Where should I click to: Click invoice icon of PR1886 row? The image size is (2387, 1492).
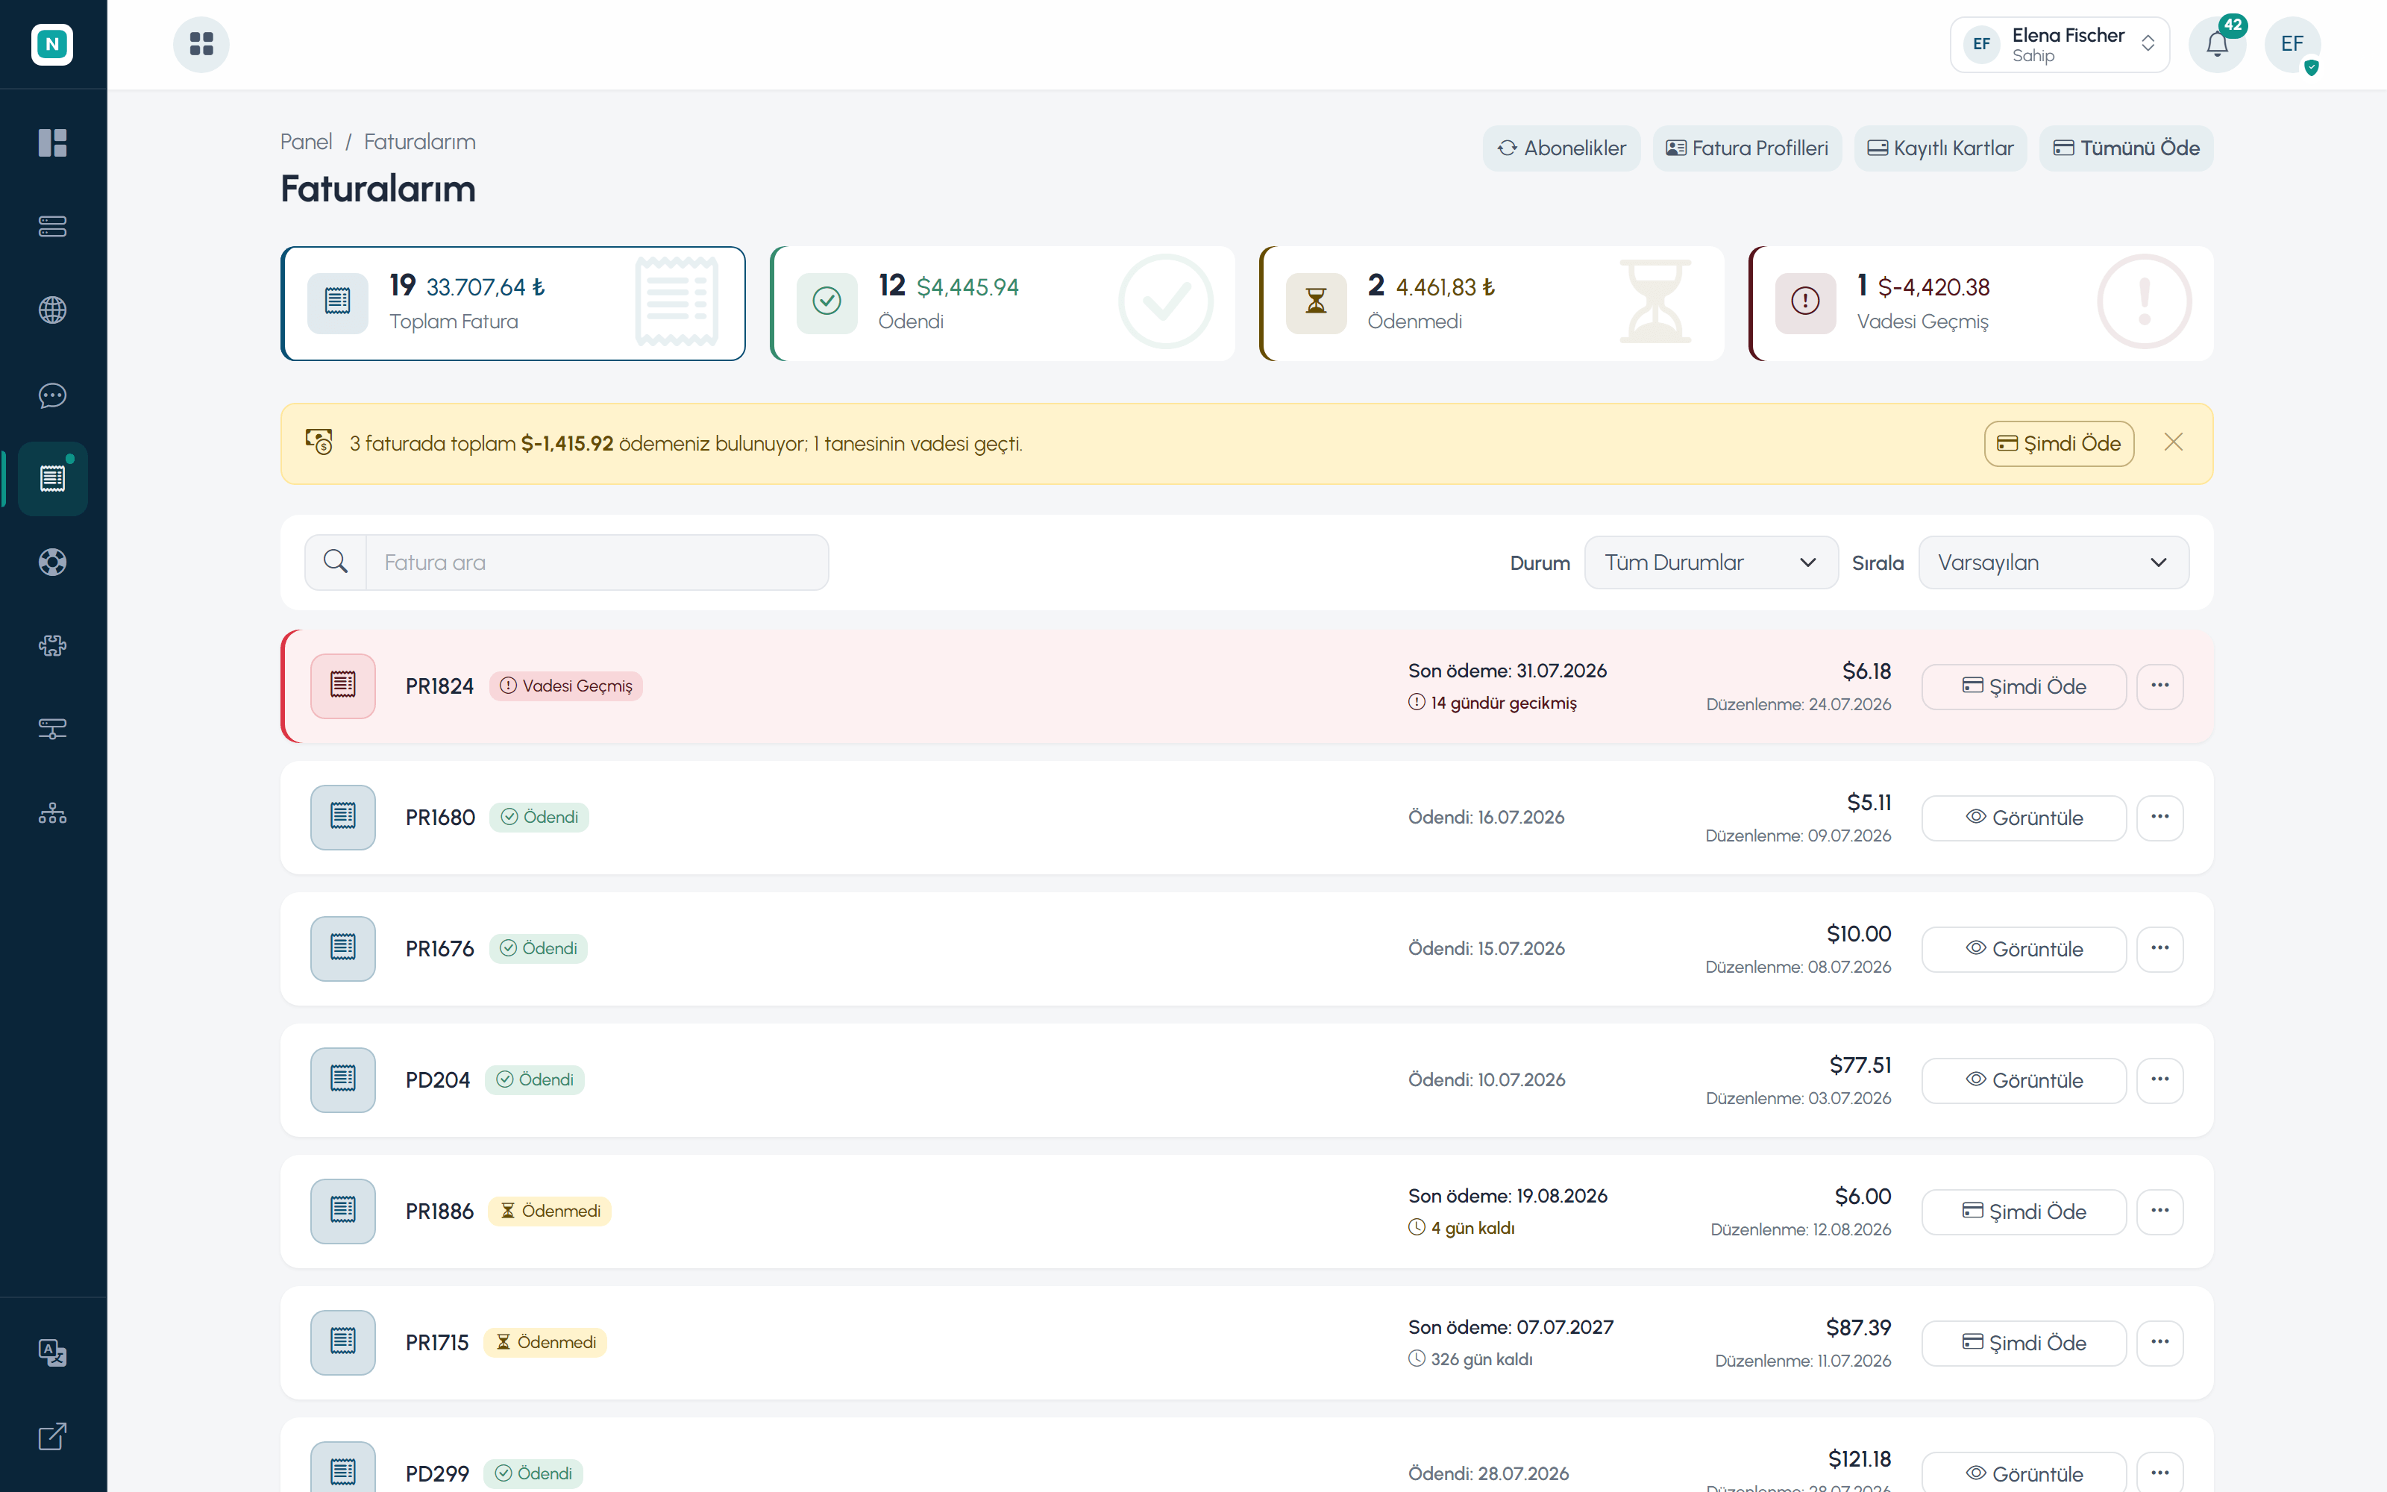(343, 1211)
